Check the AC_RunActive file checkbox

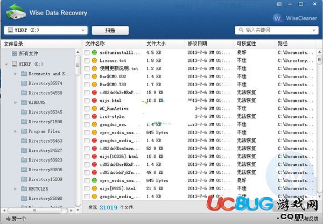87,109
